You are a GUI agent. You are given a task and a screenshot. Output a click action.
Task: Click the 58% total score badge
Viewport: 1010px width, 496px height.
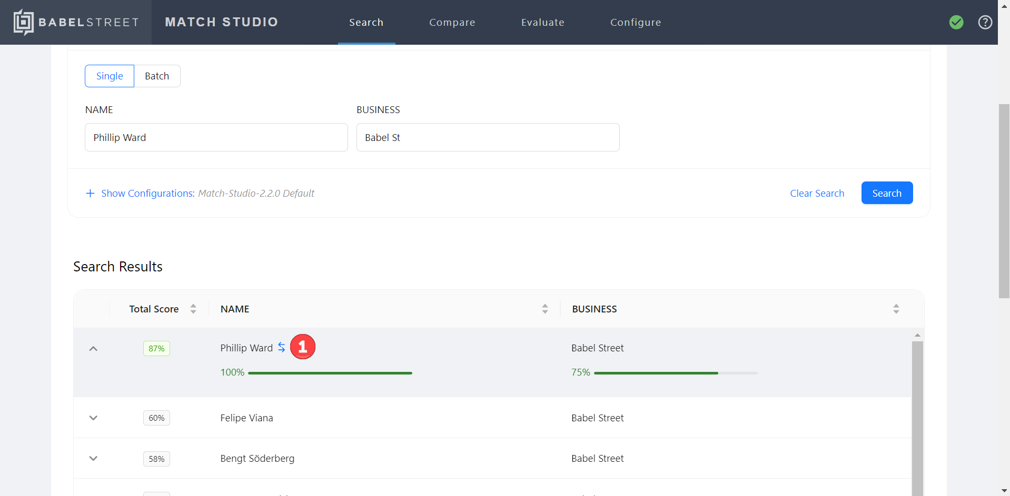156,459
